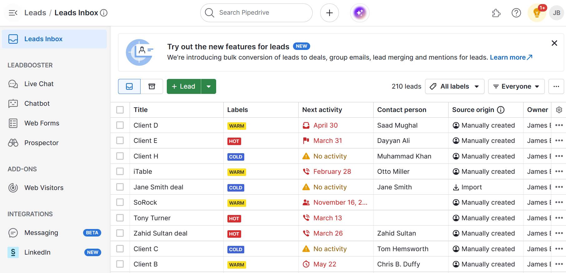This screenshot has height=273, width=566.
Task: Open Leads Inbox in sidebar
Action: pyautogui.click(x=54, y=39)
